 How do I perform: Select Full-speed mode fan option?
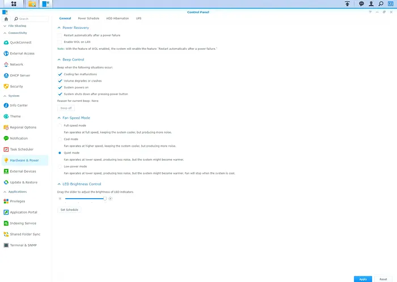coord(60,126)
